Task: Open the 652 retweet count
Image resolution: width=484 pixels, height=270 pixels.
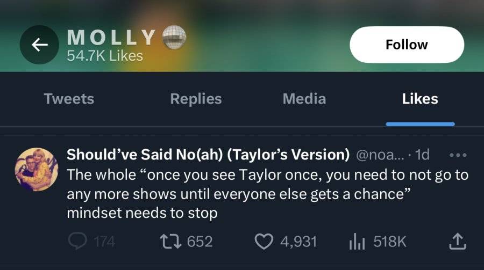Action: (200, 242)
